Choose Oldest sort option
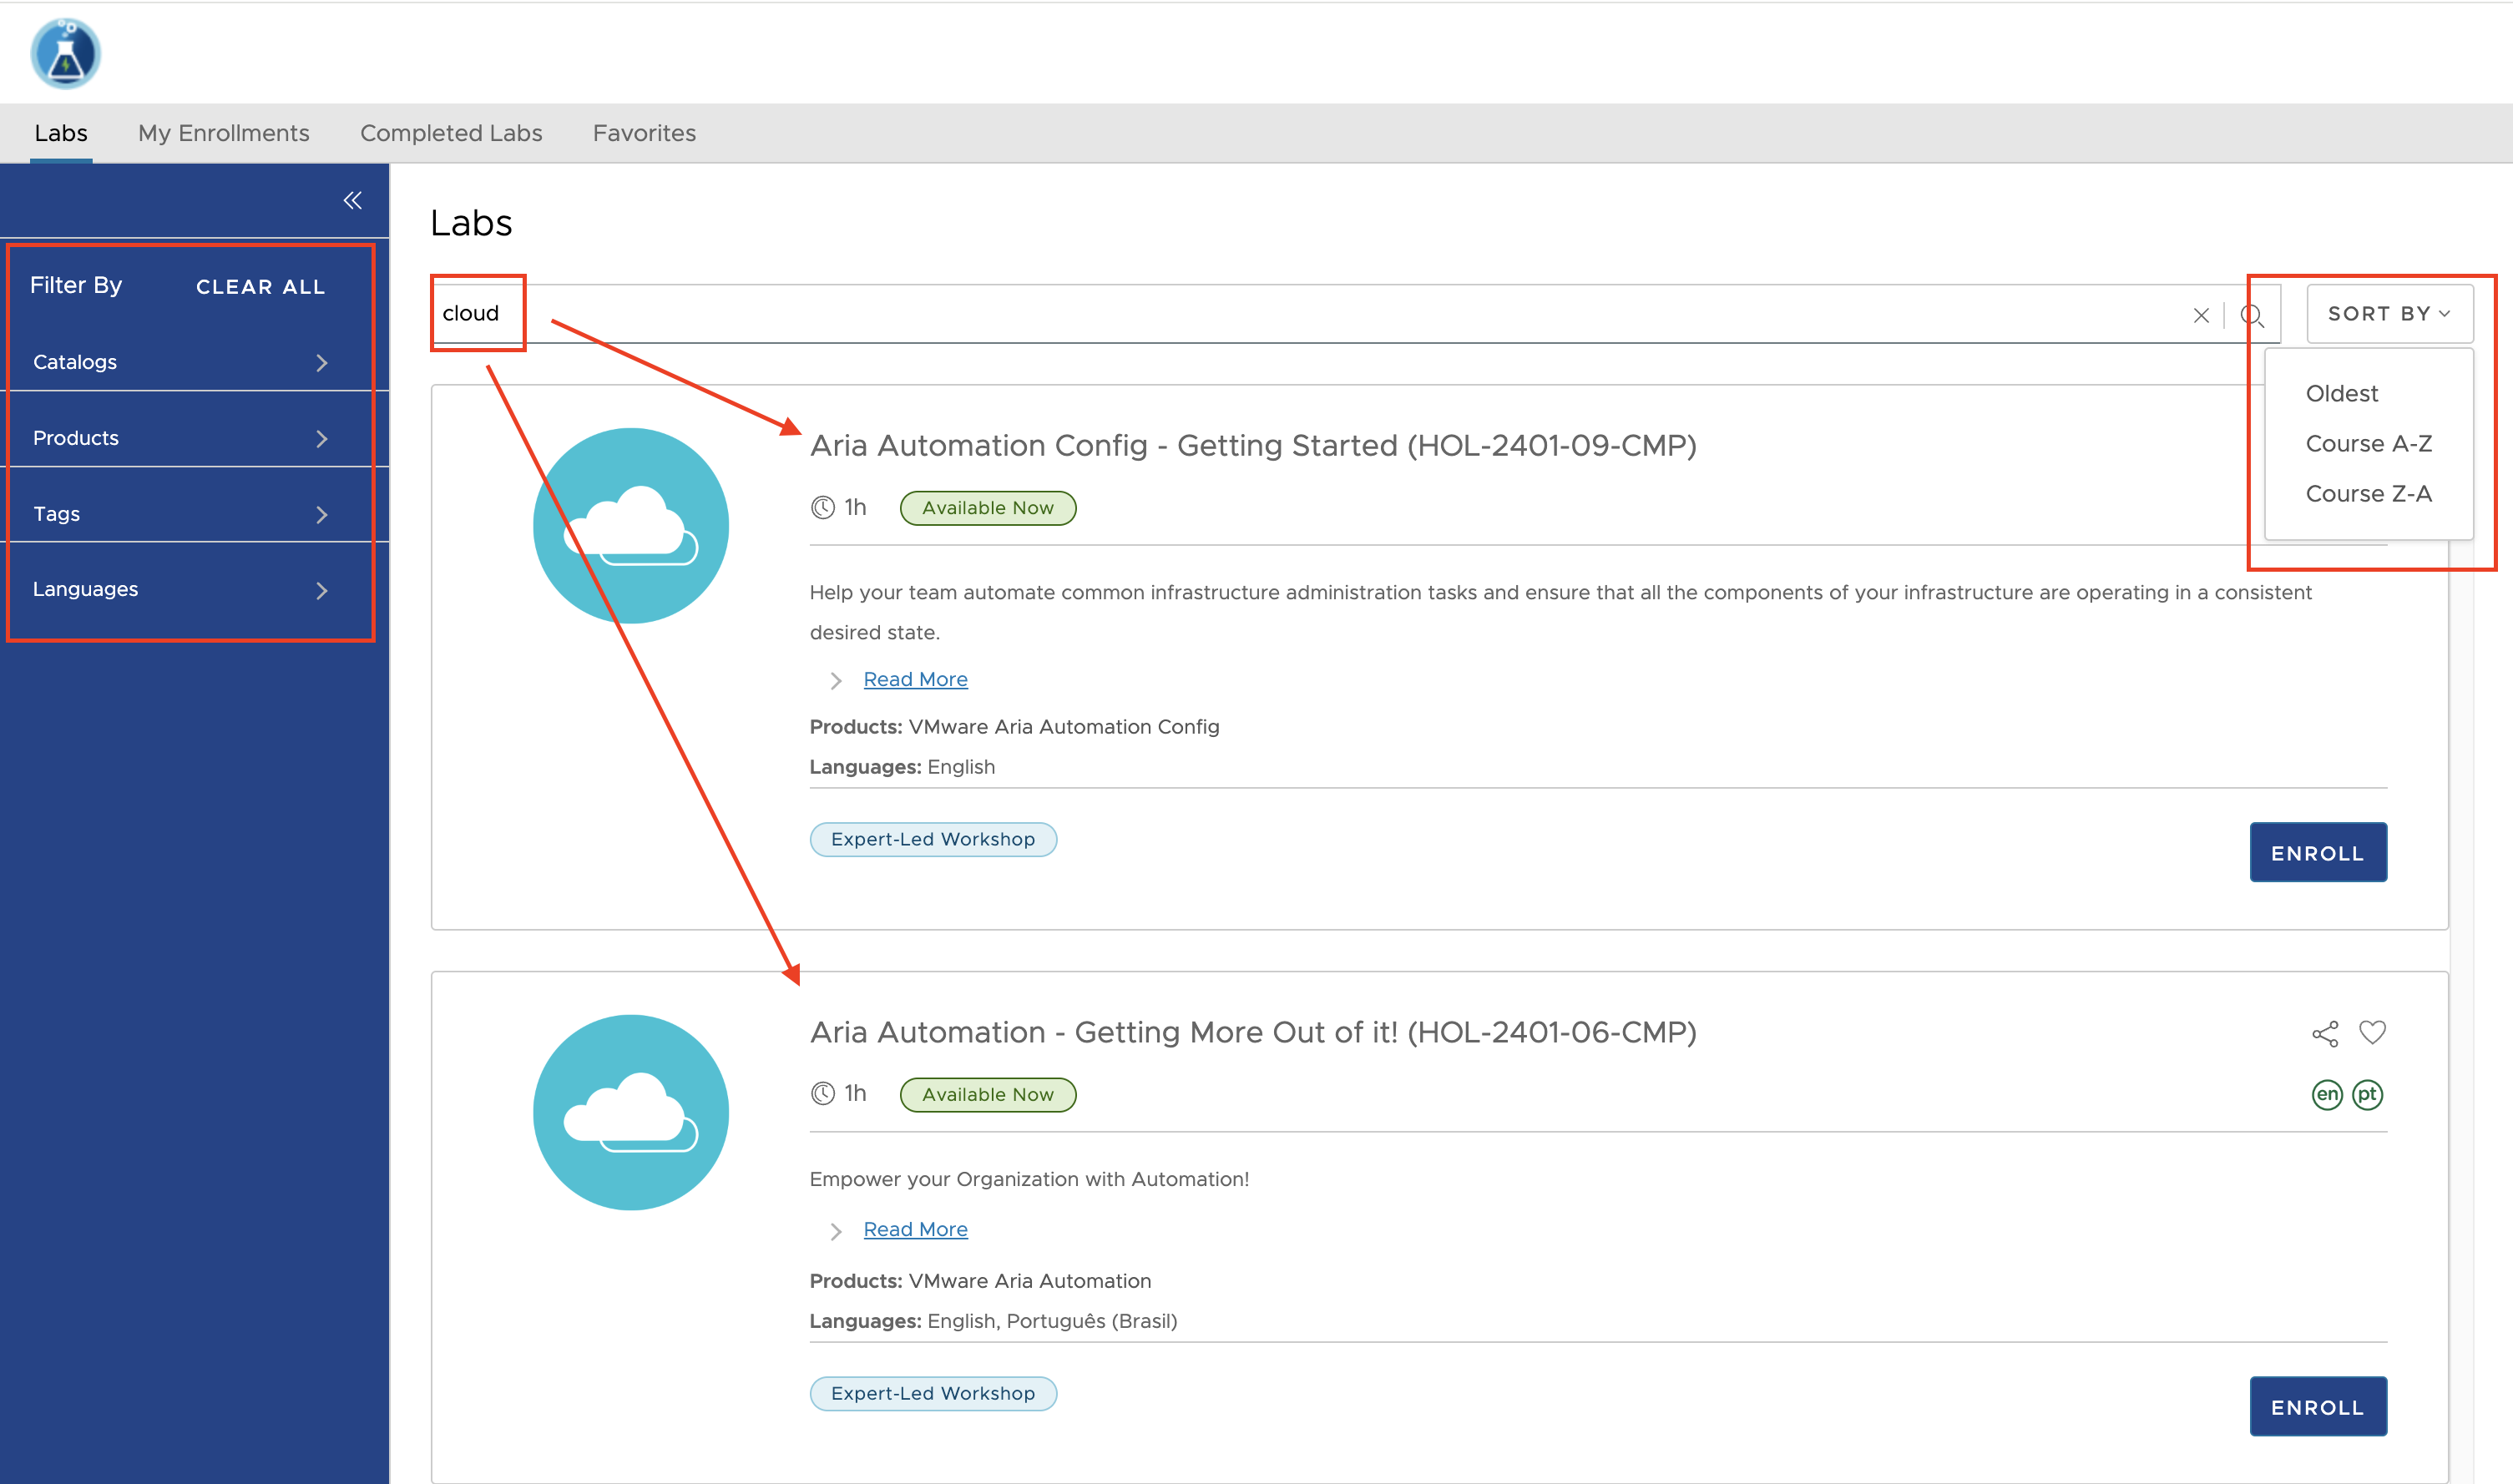The height and width of the screenshot is (1484, 2513). tap(2341, 393)
